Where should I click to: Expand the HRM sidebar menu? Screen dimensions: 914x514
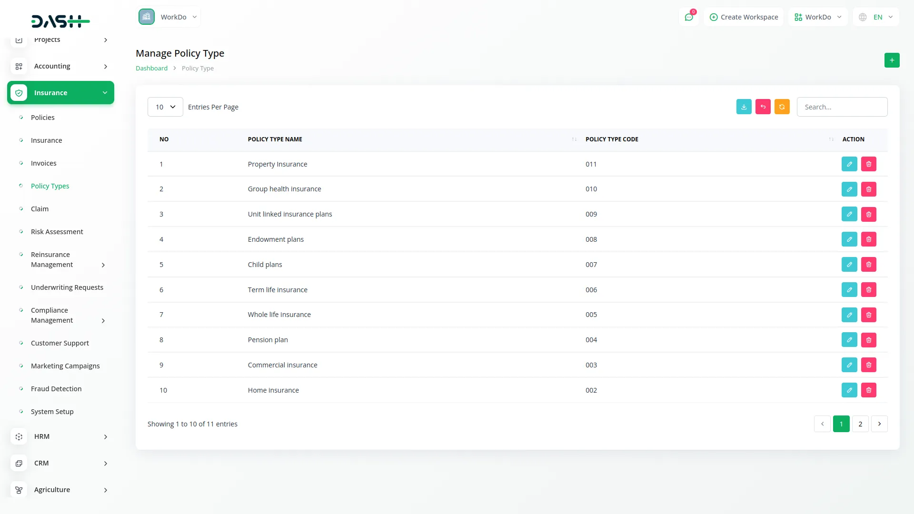click(x=60, y=436)
